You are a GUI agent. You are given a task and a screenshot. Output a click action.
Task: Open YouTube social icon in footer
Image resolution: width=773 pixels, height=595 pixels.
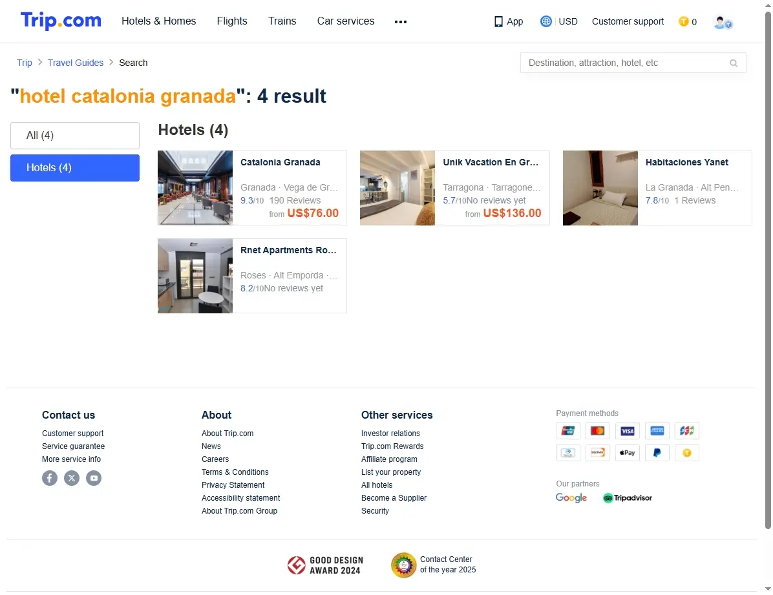(x=94, y=477)
